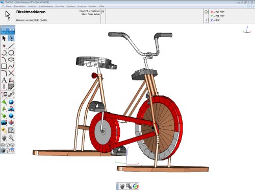Activate the text tool (letter A)
The width and height of the screenshot is (255, 191).
tap(4, 80)
